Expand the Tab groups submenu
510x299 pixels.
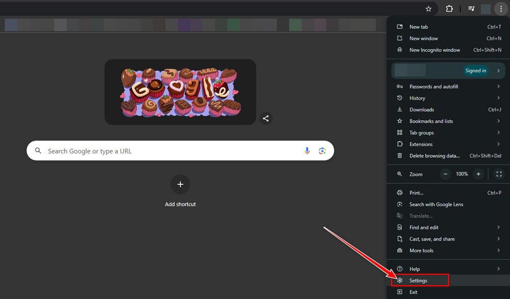click(x=448, y=132)
